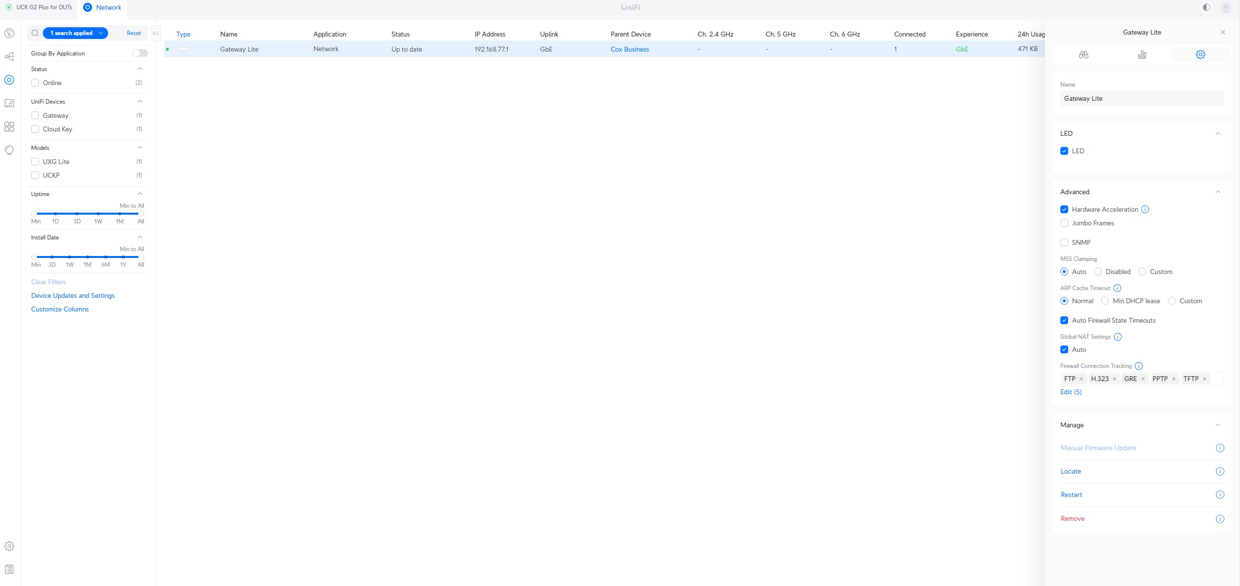The width and height of the screenshot is (1240, 586).
Task: Show info for Hardware Acceleration
Action: (1145, 209)
